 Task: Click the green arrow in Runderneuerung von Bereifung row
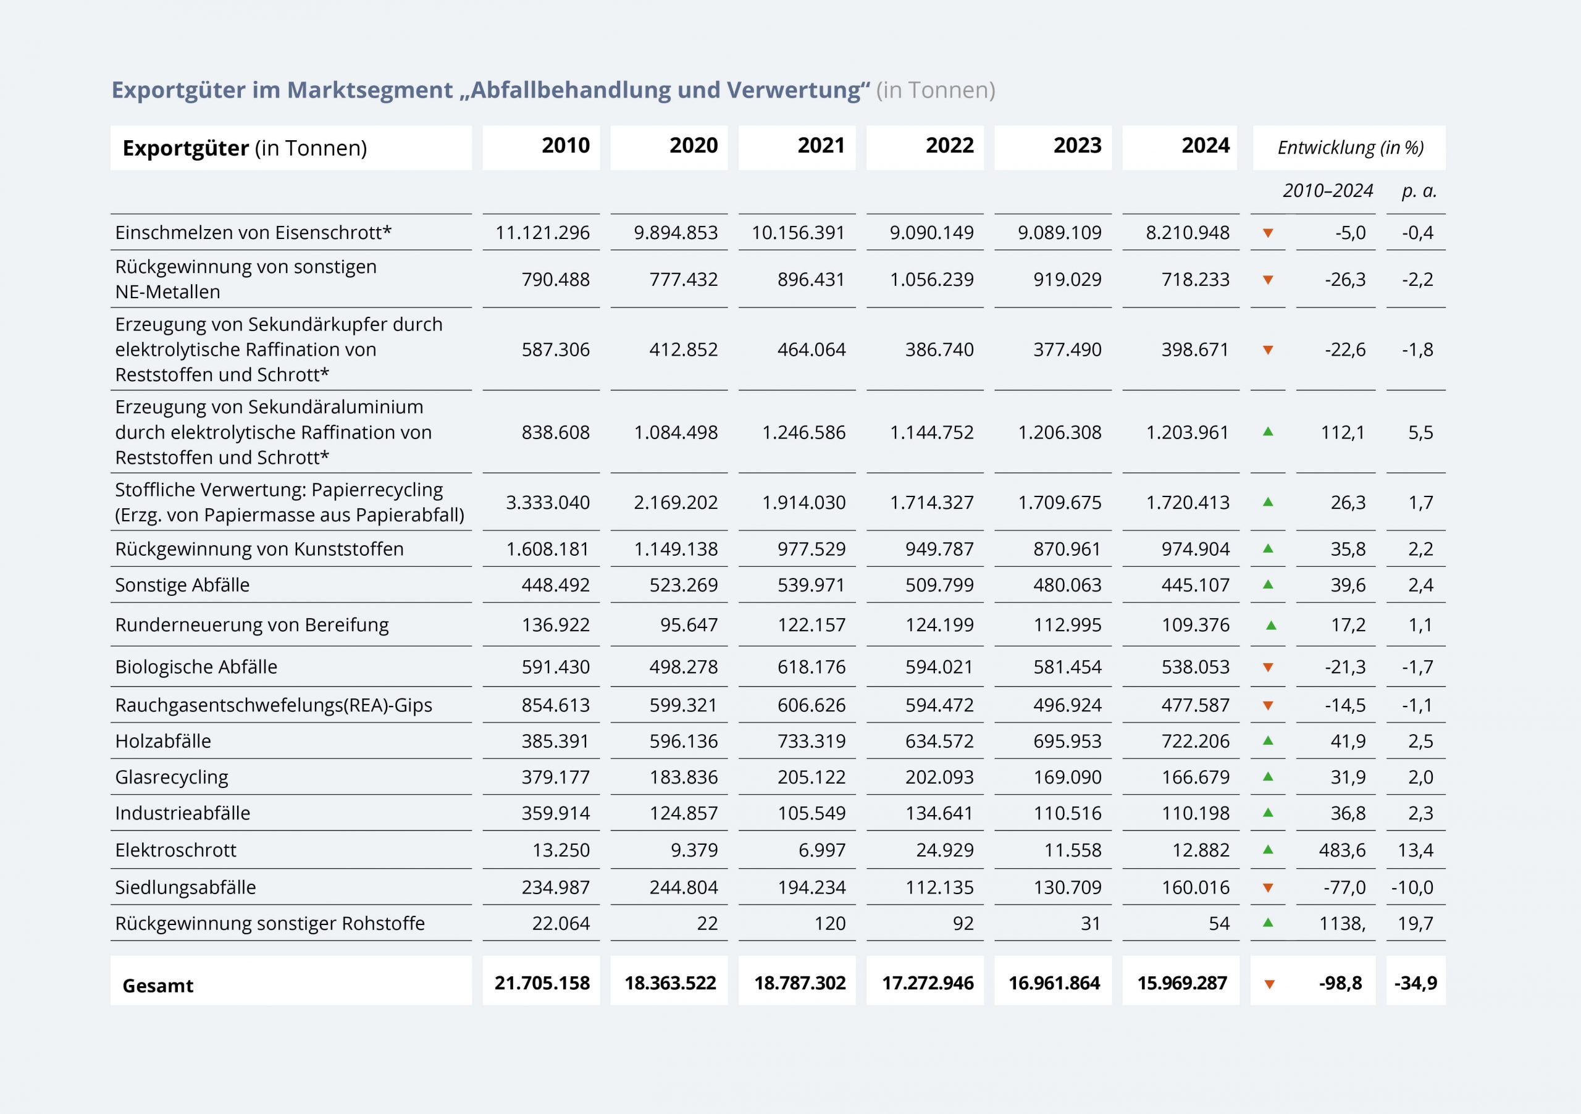point(1271,625)
